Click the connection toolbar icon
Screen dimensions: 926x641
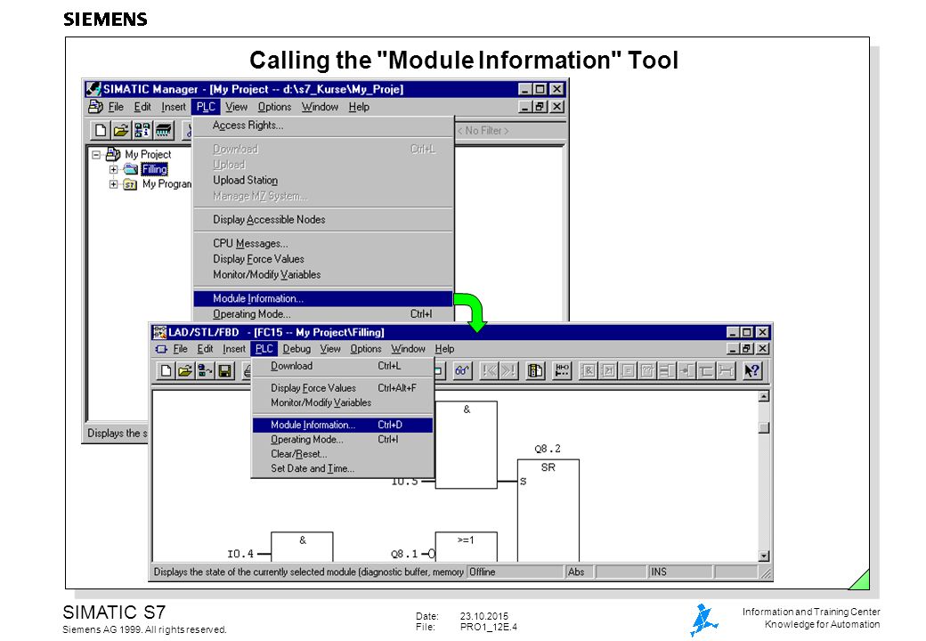(725, 370)
